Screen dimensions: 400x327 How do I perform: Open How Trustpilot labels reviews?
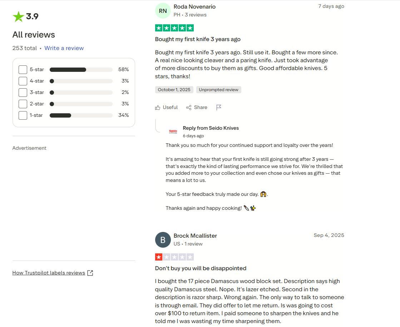coord(49,273)
